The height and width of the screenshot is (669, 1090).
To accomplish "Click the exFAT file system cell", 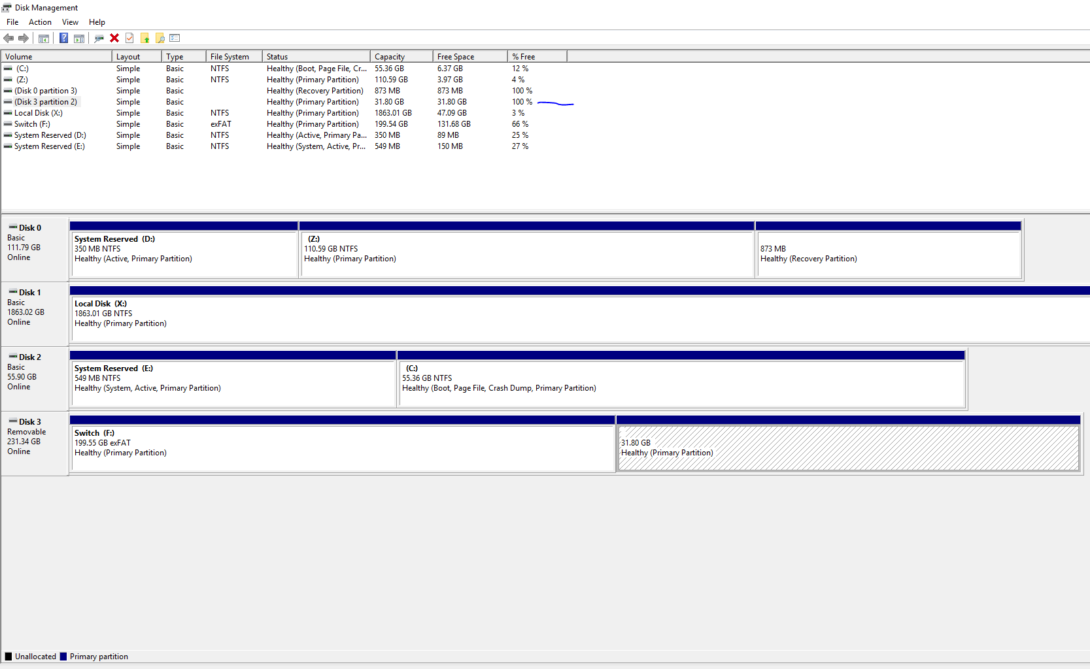I will click(221, 124).
